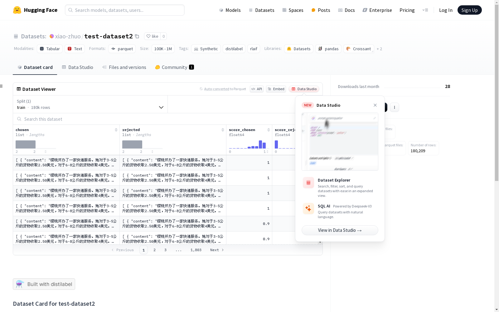This screenshot has width=499, height=312.
Task: Click the Embed button
Action: click(276, 89)
